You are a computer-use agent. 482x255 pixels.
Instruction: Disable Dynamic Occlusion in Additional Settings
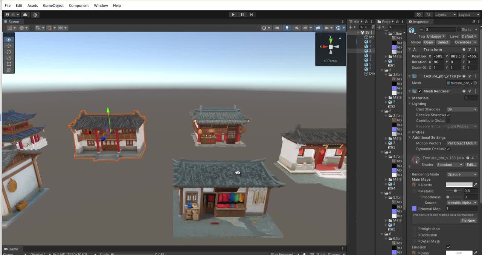pos(448,149)
